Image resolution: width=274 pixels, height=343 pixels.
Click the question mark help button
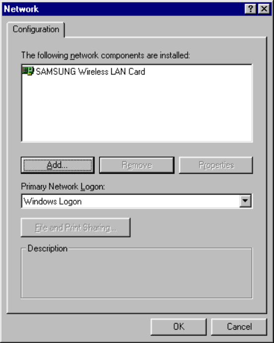pos(250,9)
